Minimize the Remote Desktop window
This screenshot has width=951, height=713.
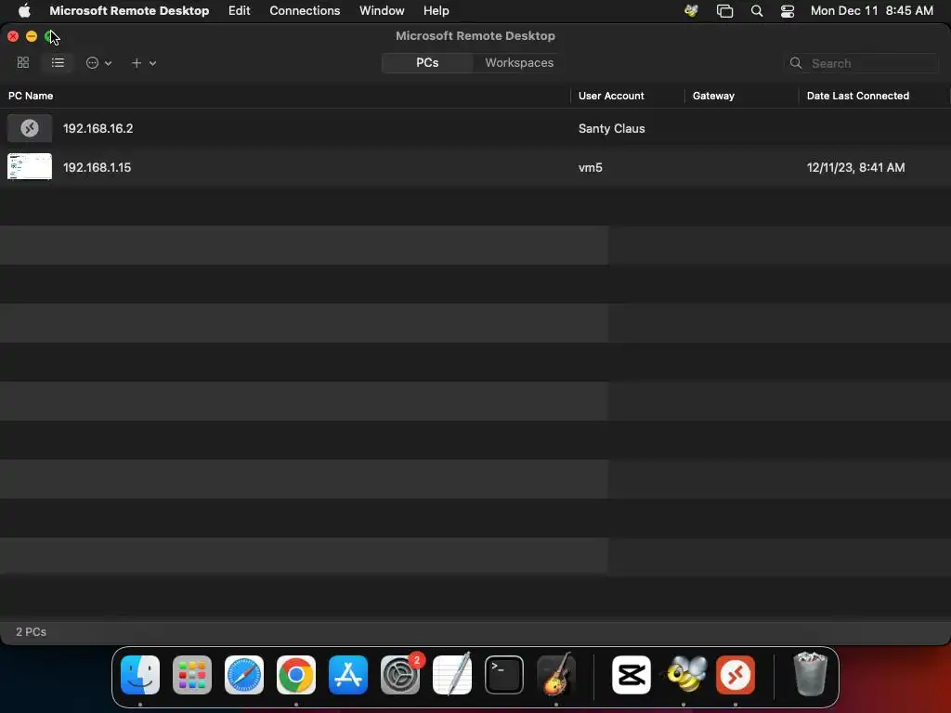(32, 36)
